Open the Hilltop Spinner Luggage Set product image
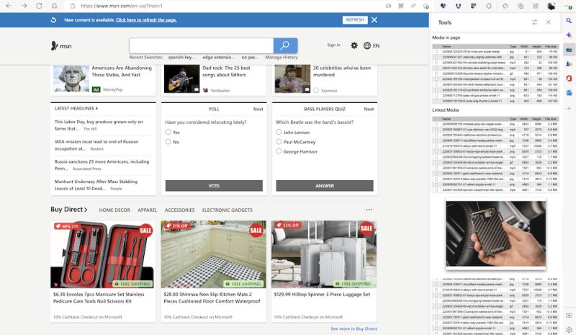 324,254
